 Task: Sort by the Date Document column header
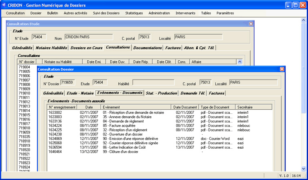[185, 107]
